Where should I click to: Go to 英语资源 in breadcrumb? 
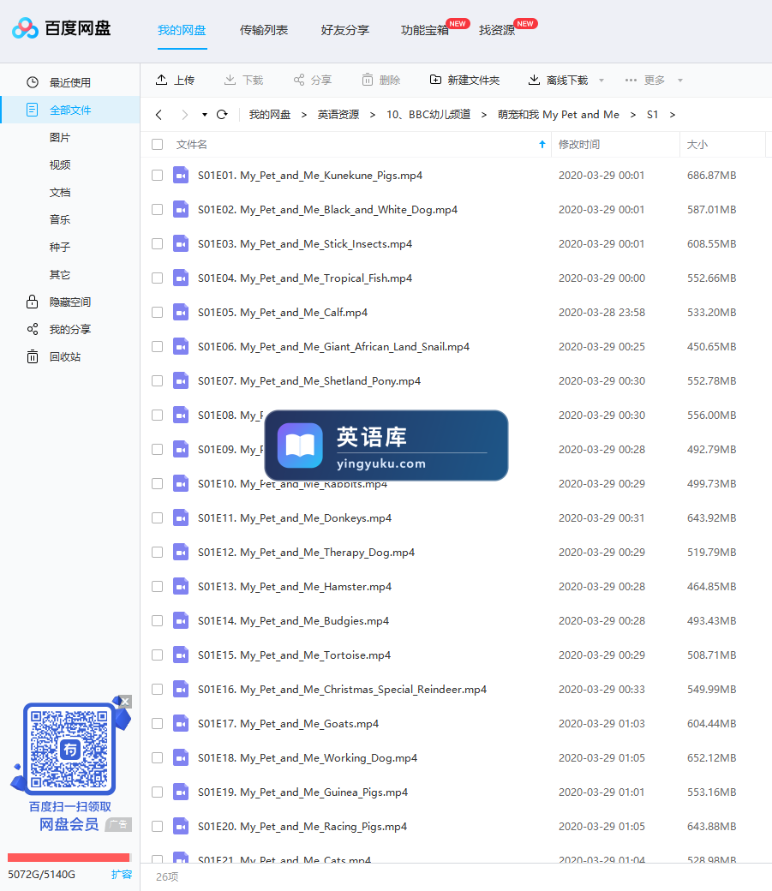click(338, 115)
